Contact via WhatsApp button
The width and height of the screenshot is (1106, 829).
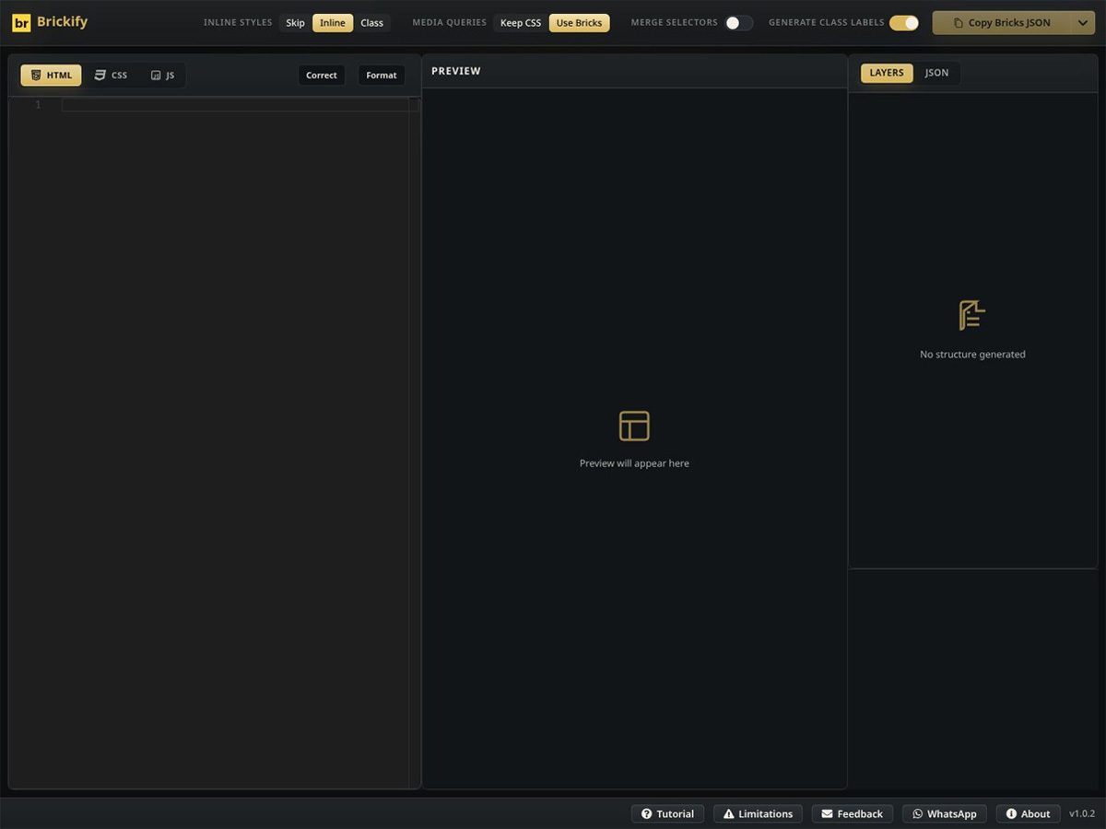(x=945, y=814)
